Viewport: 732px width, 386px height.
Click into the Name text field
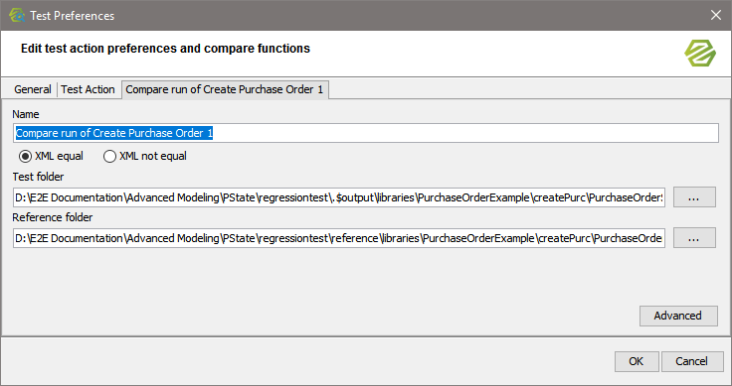[x=366, y=133]
